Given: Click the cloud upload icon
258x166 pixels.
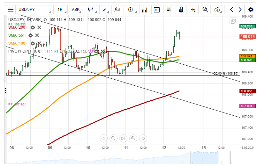Looking at the screenshot, I should [217, 10].
